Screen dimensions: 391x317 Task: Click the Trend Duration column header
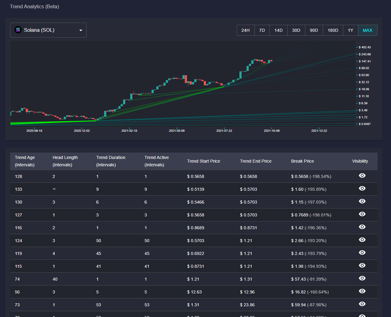(x=111, y=161)
